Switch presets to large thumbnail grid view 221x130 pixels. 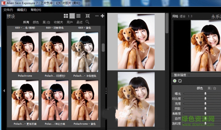pos(66,16)
